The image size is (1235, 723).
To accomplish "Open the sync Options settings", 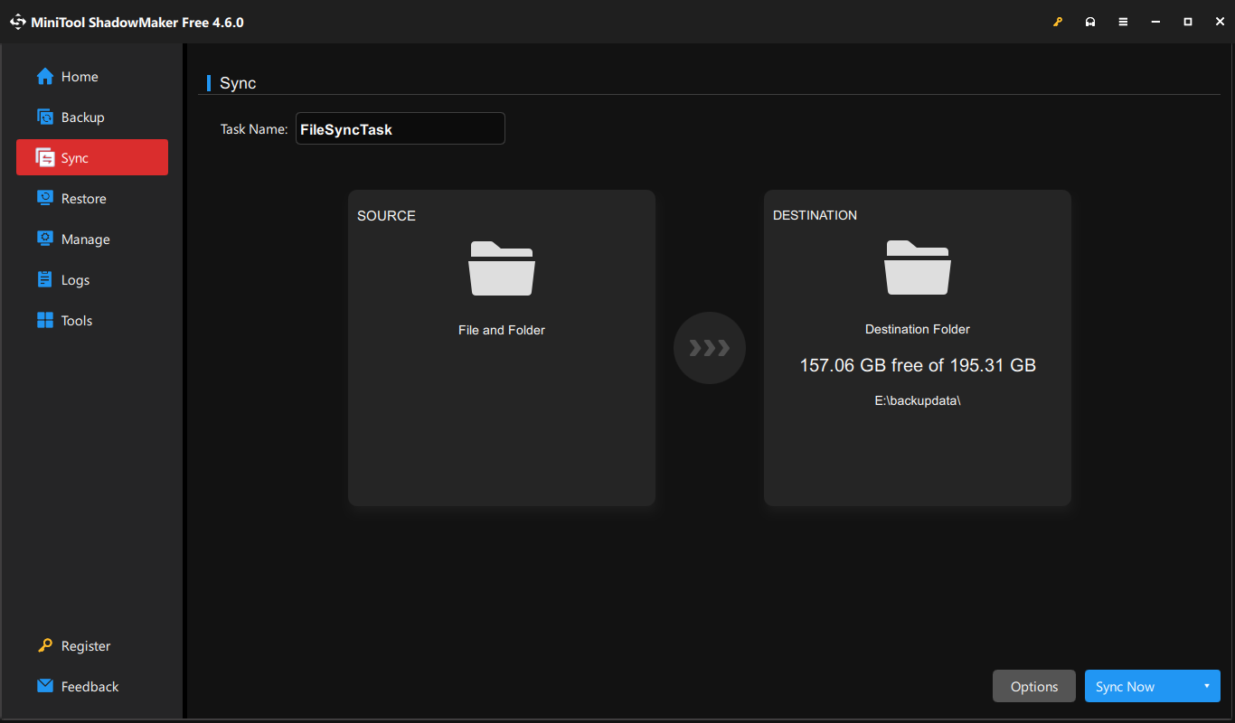I will 1033,686.
